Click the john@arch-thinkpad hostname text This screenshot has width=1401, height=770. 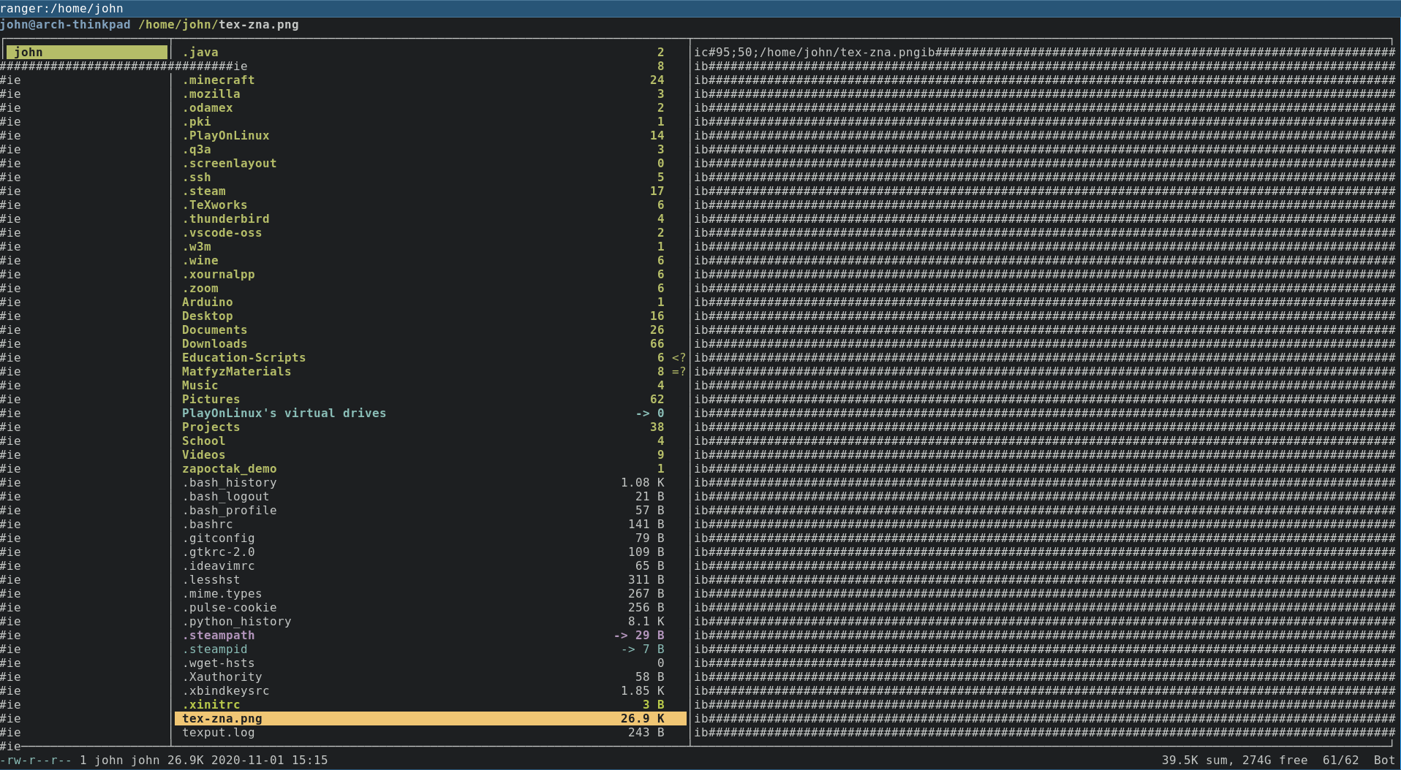pos(65,24)
